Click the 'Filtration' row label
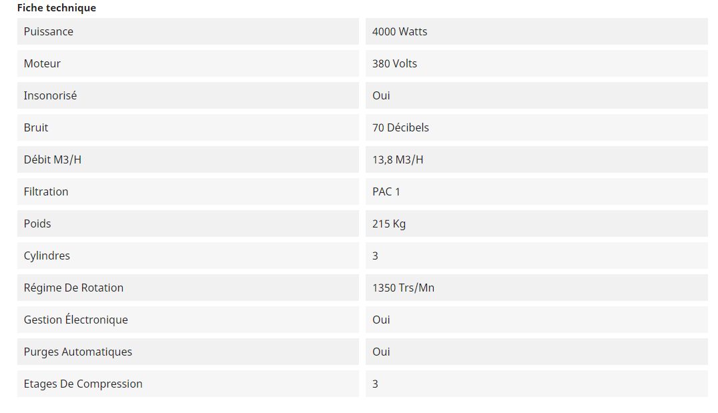 click(x=46, y=191)
